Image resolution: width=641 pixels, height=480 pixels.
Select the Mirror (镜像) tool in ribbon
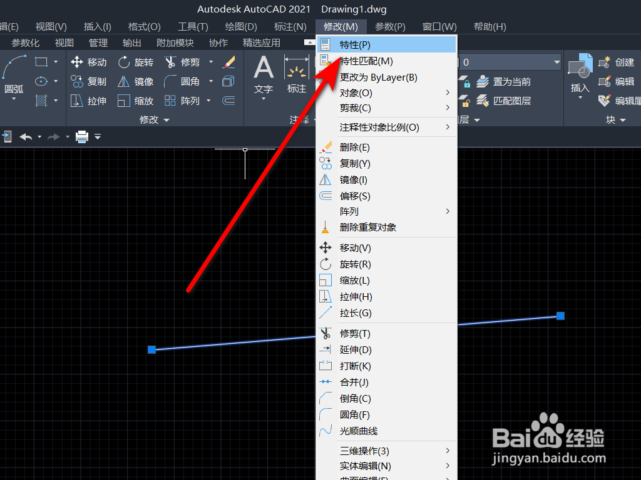(135, 81)
